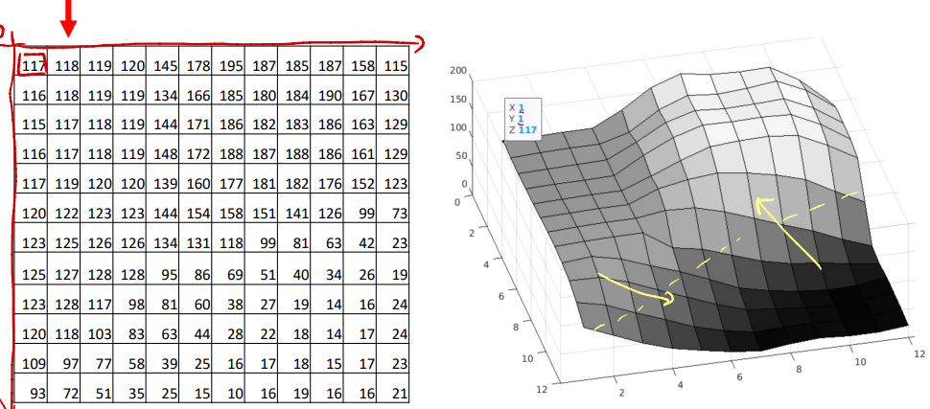
Task: Pick the cell with value 190
Action: coord(327,90)
